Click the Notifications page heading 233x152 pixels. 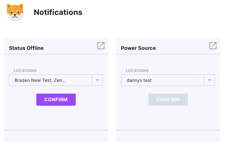(x=58, y=12)
